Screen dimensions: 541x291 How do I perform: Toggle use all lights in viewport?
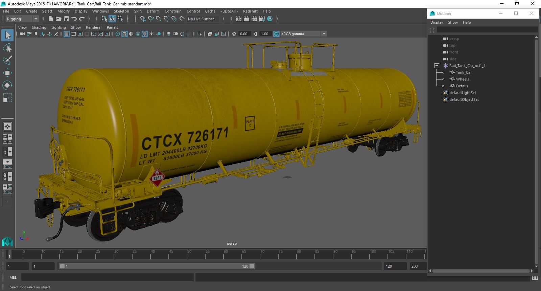[151, 34]
